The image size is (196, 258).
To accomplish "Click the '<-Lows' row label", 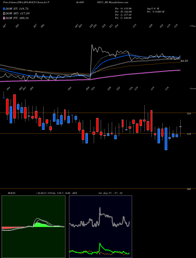I will click(193, 88).
